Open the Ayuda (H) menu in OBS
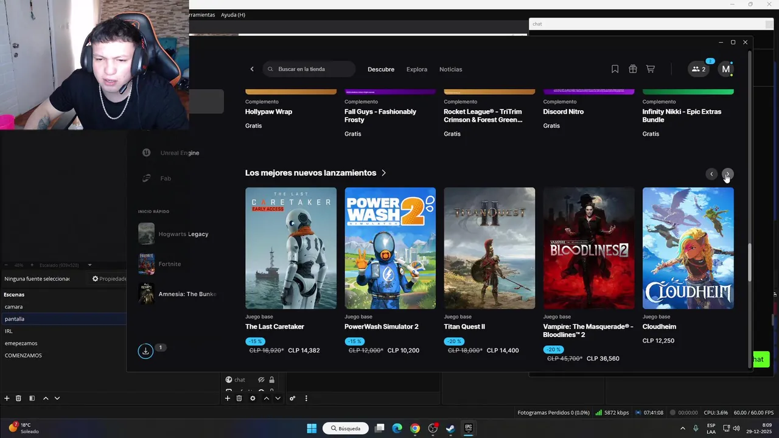The width and height of the screenshot is (779, 438). pos(233,15)
